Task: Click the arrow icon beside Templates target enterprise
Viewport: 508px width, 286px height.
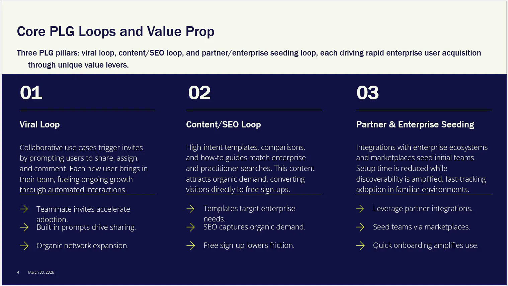Action: coord(190,209)
